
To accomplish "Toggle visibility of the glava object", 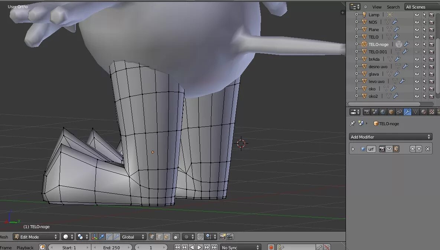I will [x=417, y=74].
